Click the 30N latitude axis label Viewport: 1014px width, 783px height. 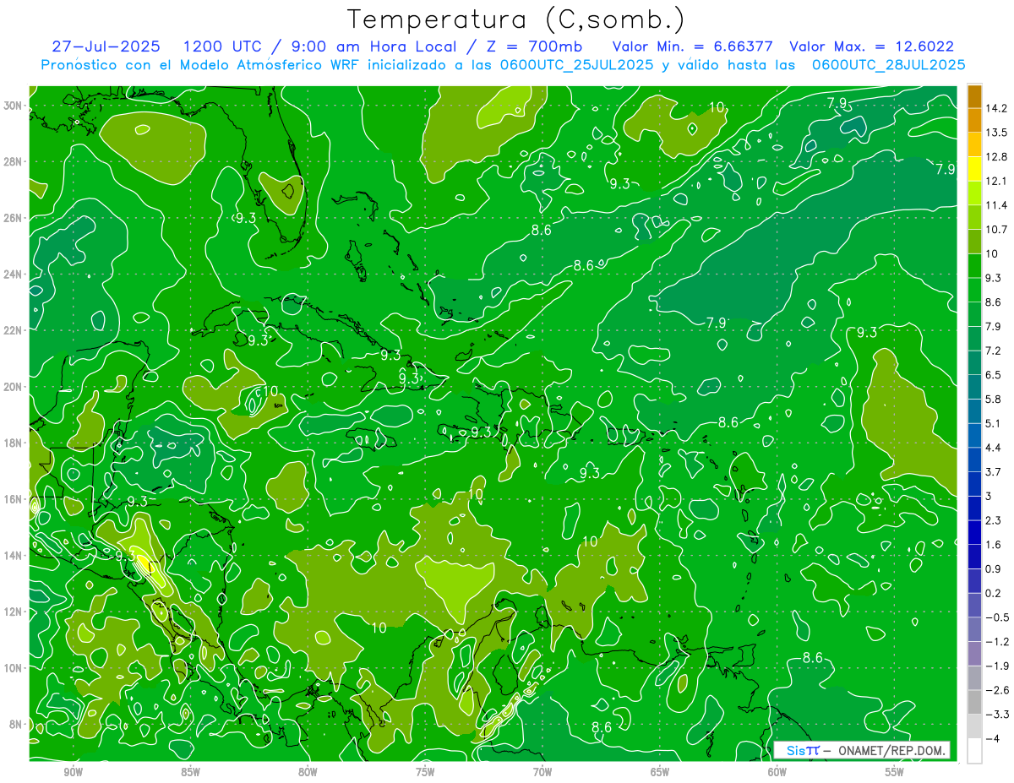(13, 106)
